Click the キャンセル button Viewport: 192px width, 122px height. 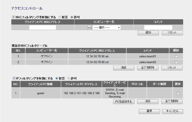pyautogui.click(x=173, y=111)
